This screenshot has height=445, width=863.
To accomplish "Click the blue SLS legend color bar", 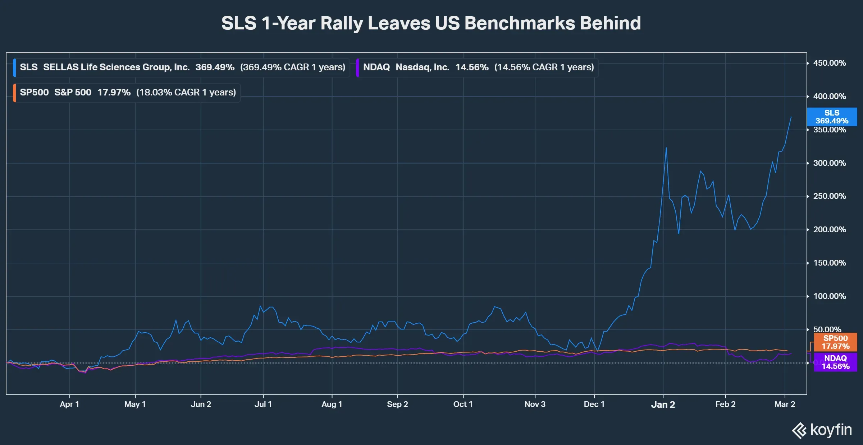I will point(14,67).
